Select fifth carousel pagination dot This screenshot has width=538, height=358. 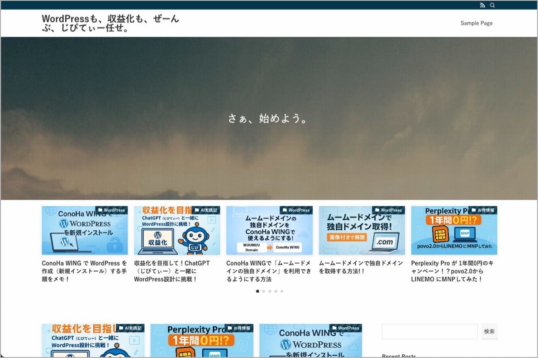click(282, 291)
